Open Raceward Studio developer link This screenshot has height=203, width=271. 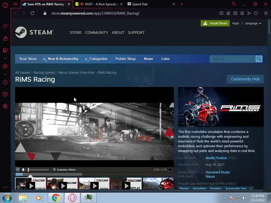(218, 172)
